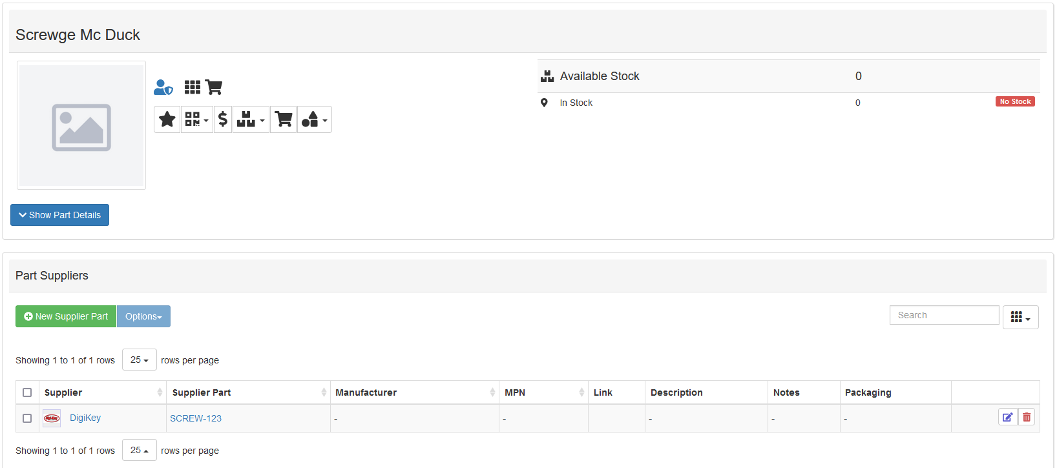Delete the DigiKey supplier part row
The image size is (1057, 468).
1027,418
